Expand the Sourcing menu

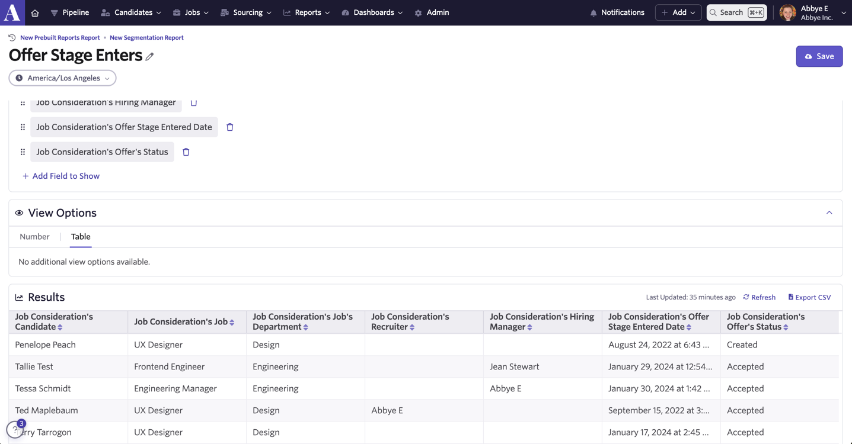246,12
